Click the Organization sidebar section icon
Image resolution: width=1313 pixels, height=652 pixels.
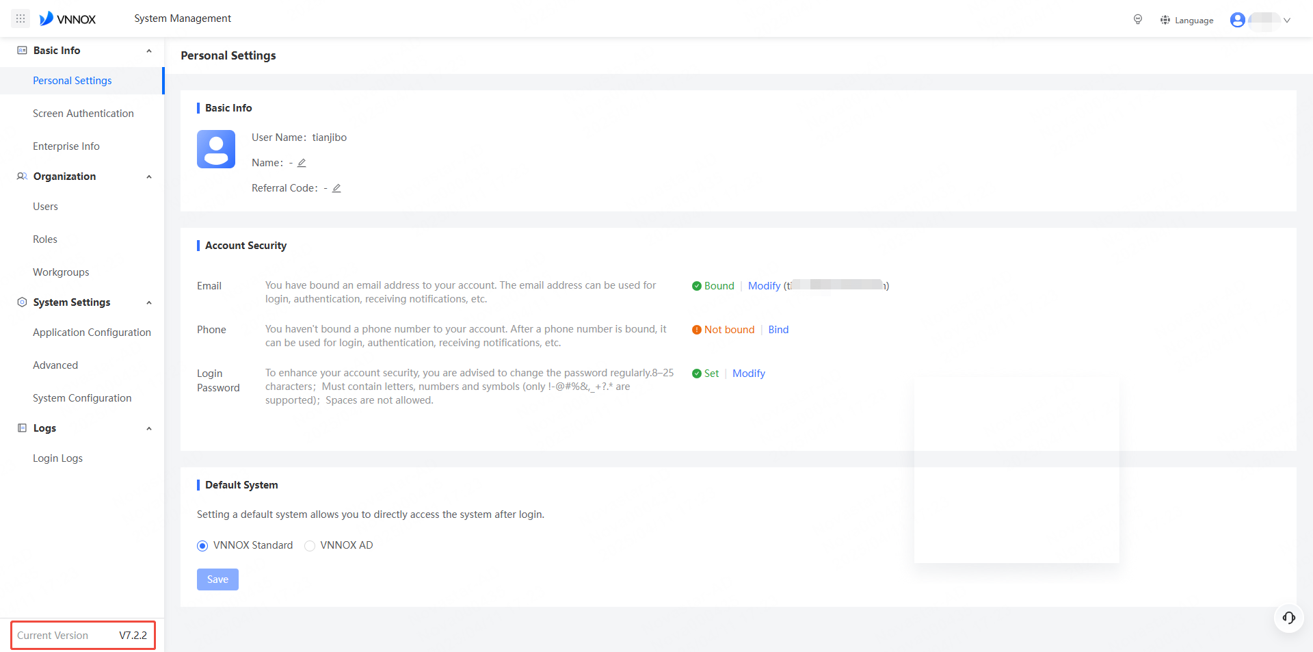point(22,177)
